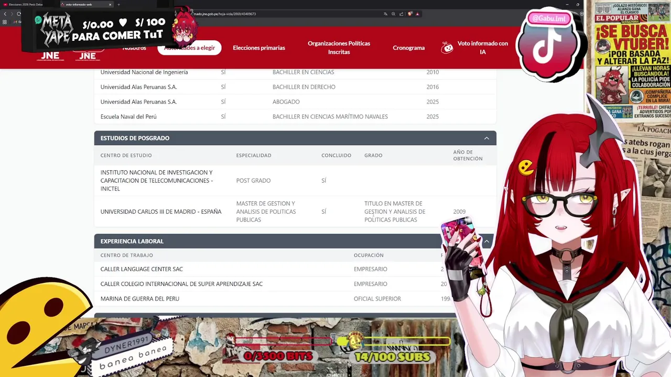Click MARINA DE GUERRA DEL PERU row
The width and height of the screenshot is (671, 377).
point(140,298)
